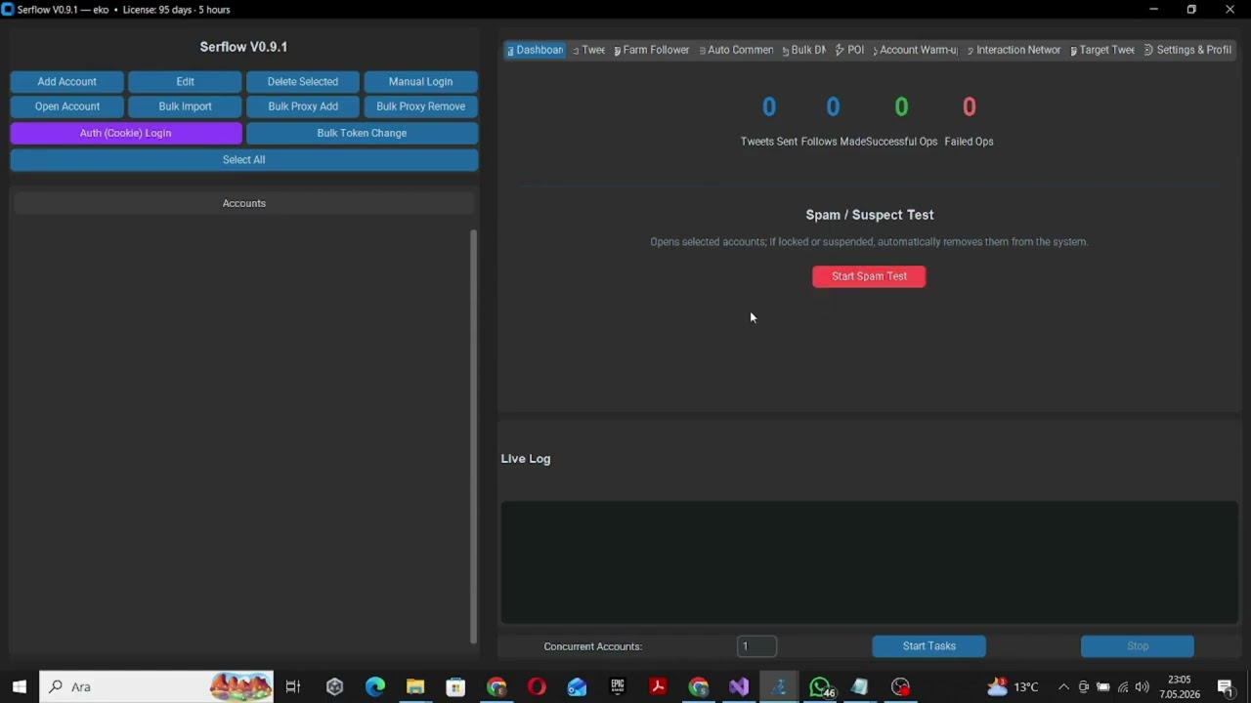Open the Bulk DM tab

click(x=803, y=50)
